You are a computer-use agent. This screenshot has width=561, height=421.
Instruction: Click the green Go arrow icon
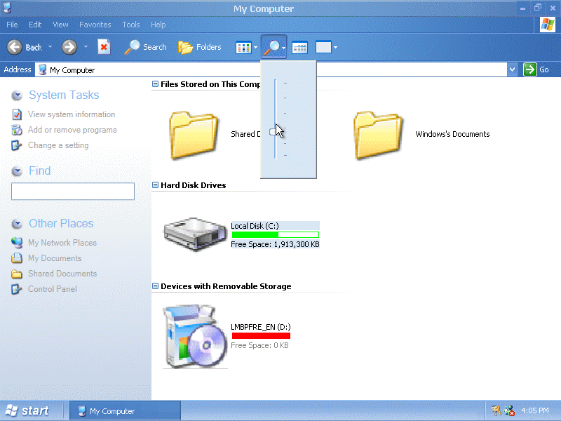coord(530,69)
